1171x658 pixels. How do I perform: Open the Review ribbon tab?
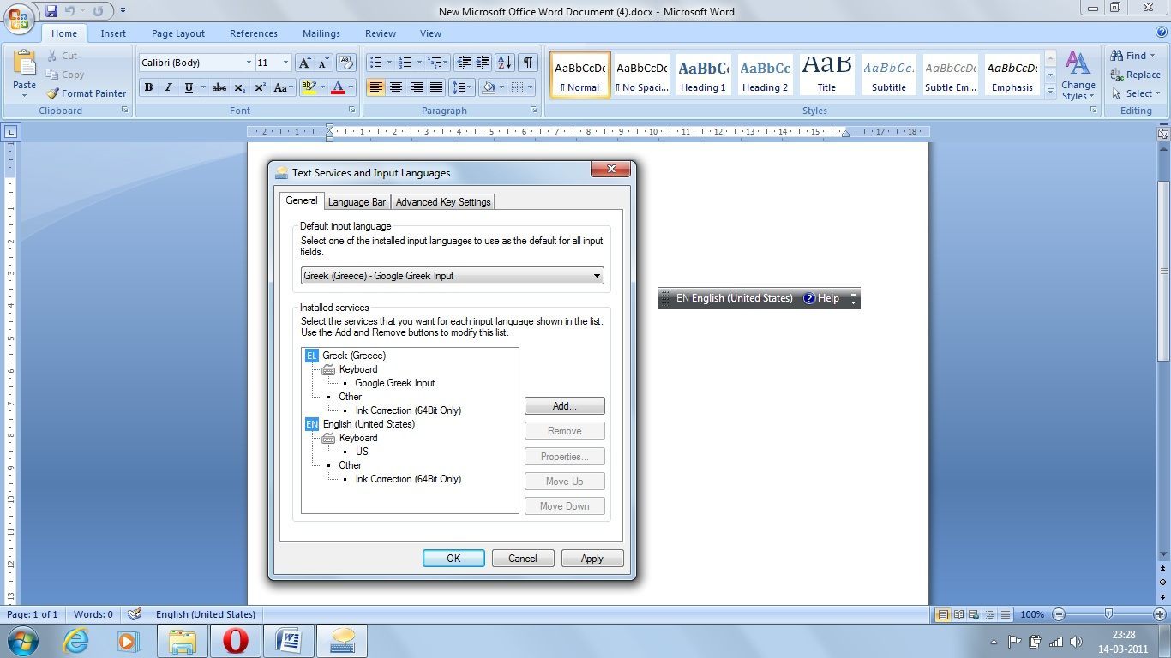381,33
